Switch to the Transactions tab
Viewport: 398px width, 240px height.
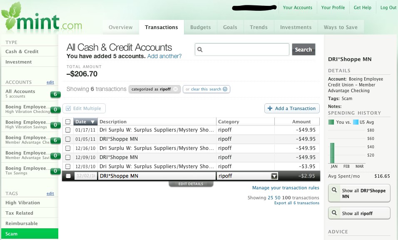[x=162, y=27]
